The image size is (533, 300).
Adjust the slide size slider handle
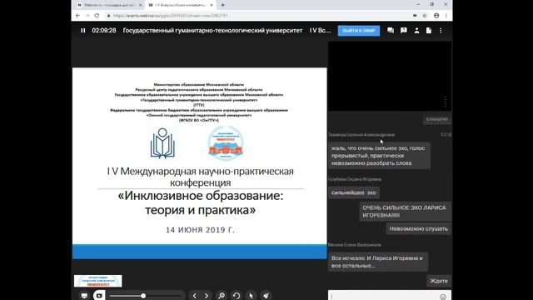click(x=143, y=296)
